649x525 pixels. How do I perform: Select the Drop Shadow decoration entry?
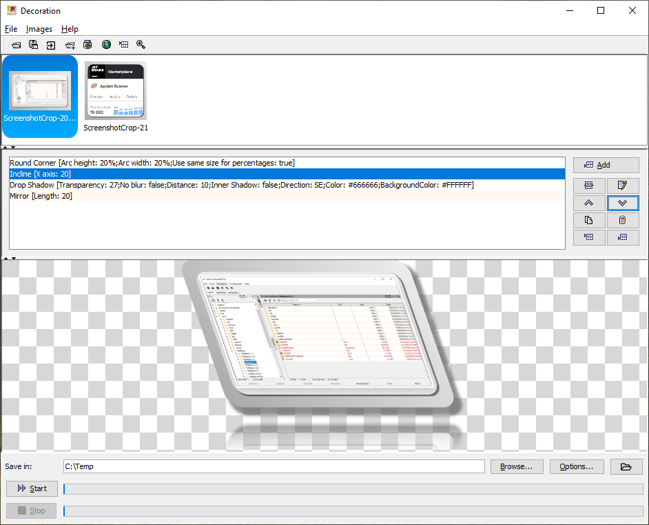(241, 185)
